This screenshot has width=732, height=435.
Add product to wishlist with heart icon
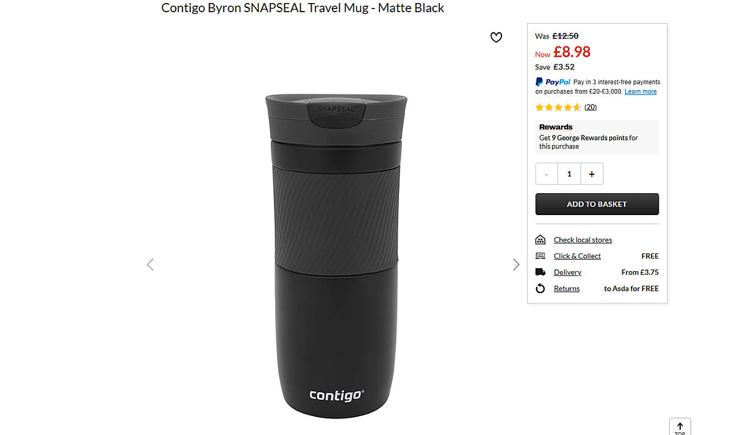[497, 38]
